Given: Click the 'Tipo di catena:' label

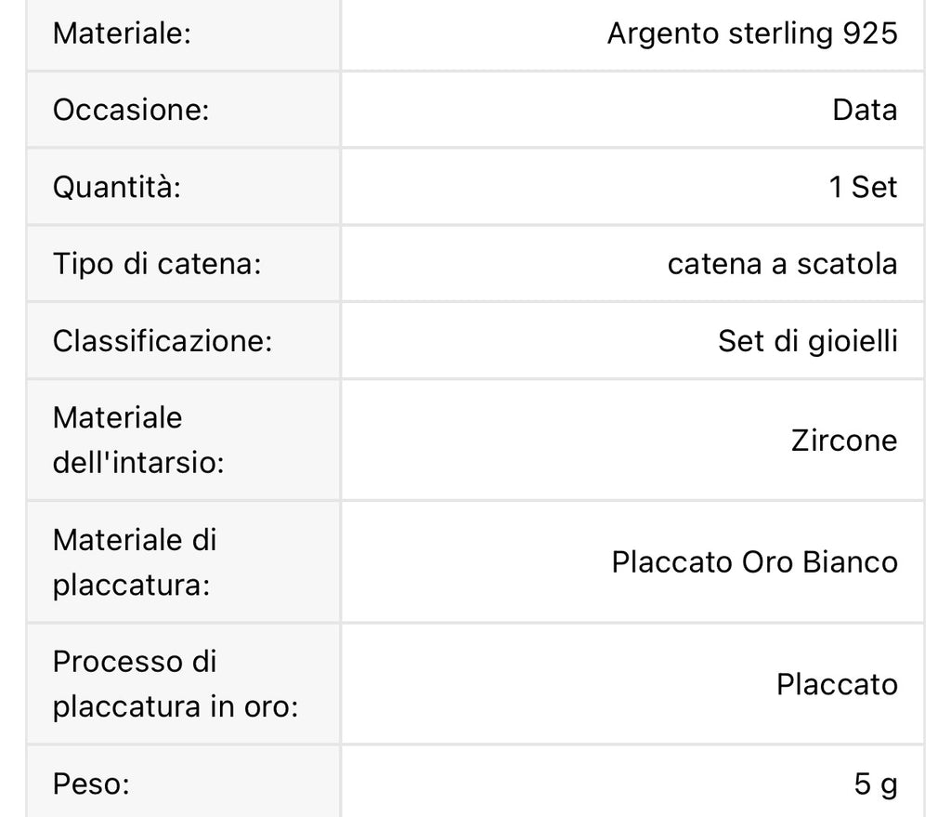Looking at the screenshot, I should click(x=157, y=264).
